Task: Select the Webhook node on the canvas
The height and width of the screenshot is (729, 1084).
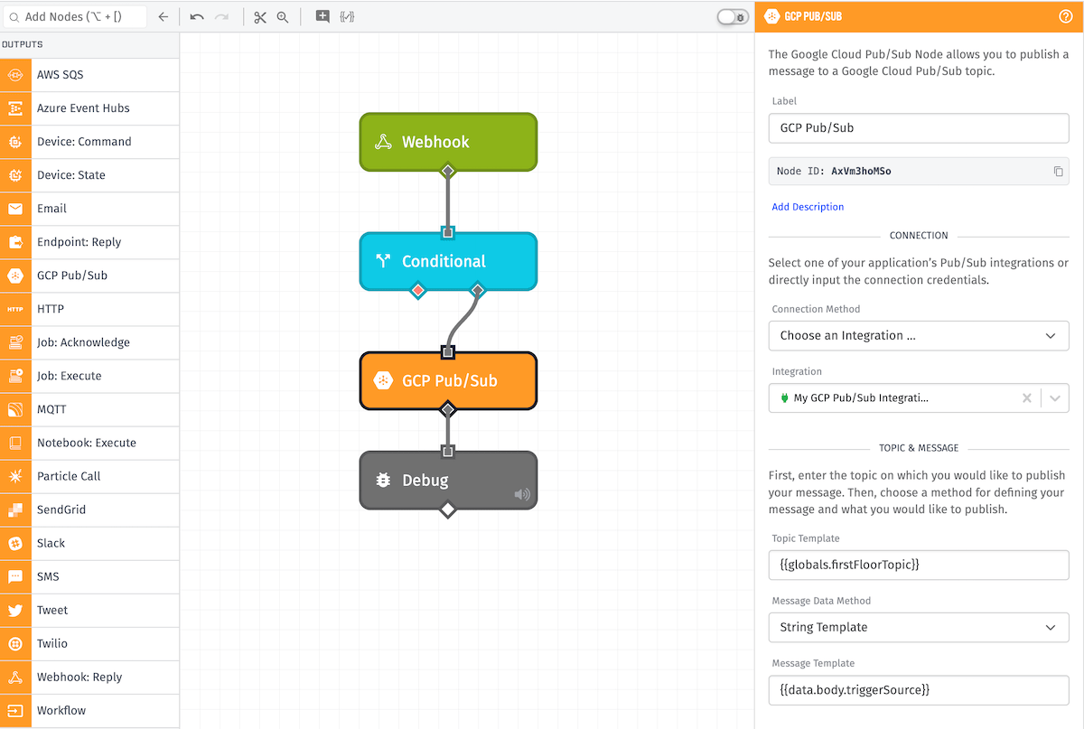Action: [448, 142]
